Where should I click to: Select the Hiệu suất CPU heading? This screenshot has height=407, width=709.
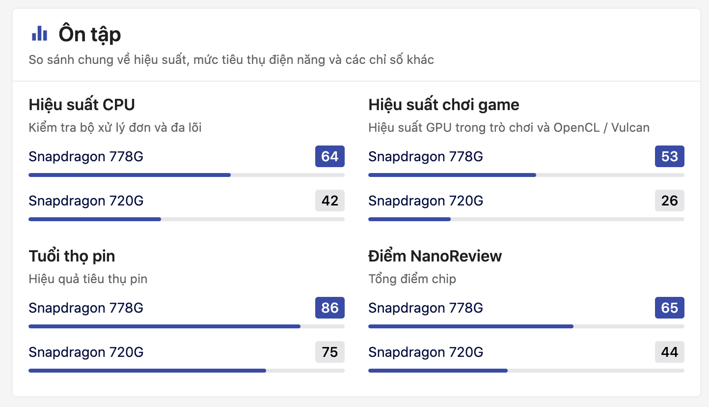point(82,105)
